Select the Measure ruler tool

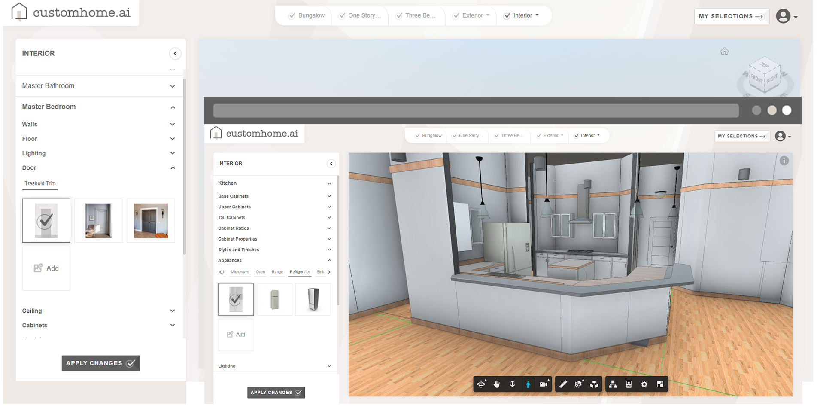click(563, 384)
